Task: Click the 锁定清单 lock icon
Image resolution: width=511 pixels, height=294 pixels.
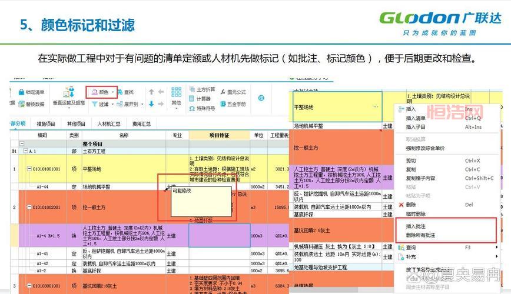Action: 20,92
